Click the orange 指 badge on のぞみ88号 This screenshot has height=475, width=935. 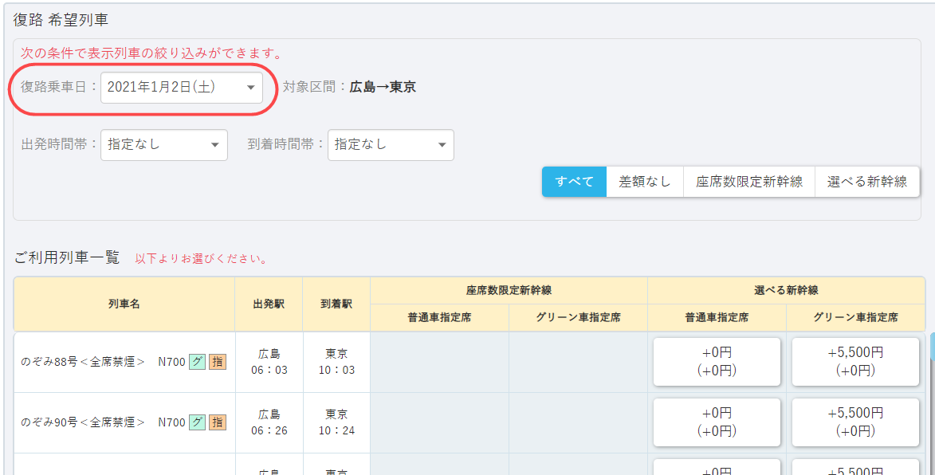(218, 362)
